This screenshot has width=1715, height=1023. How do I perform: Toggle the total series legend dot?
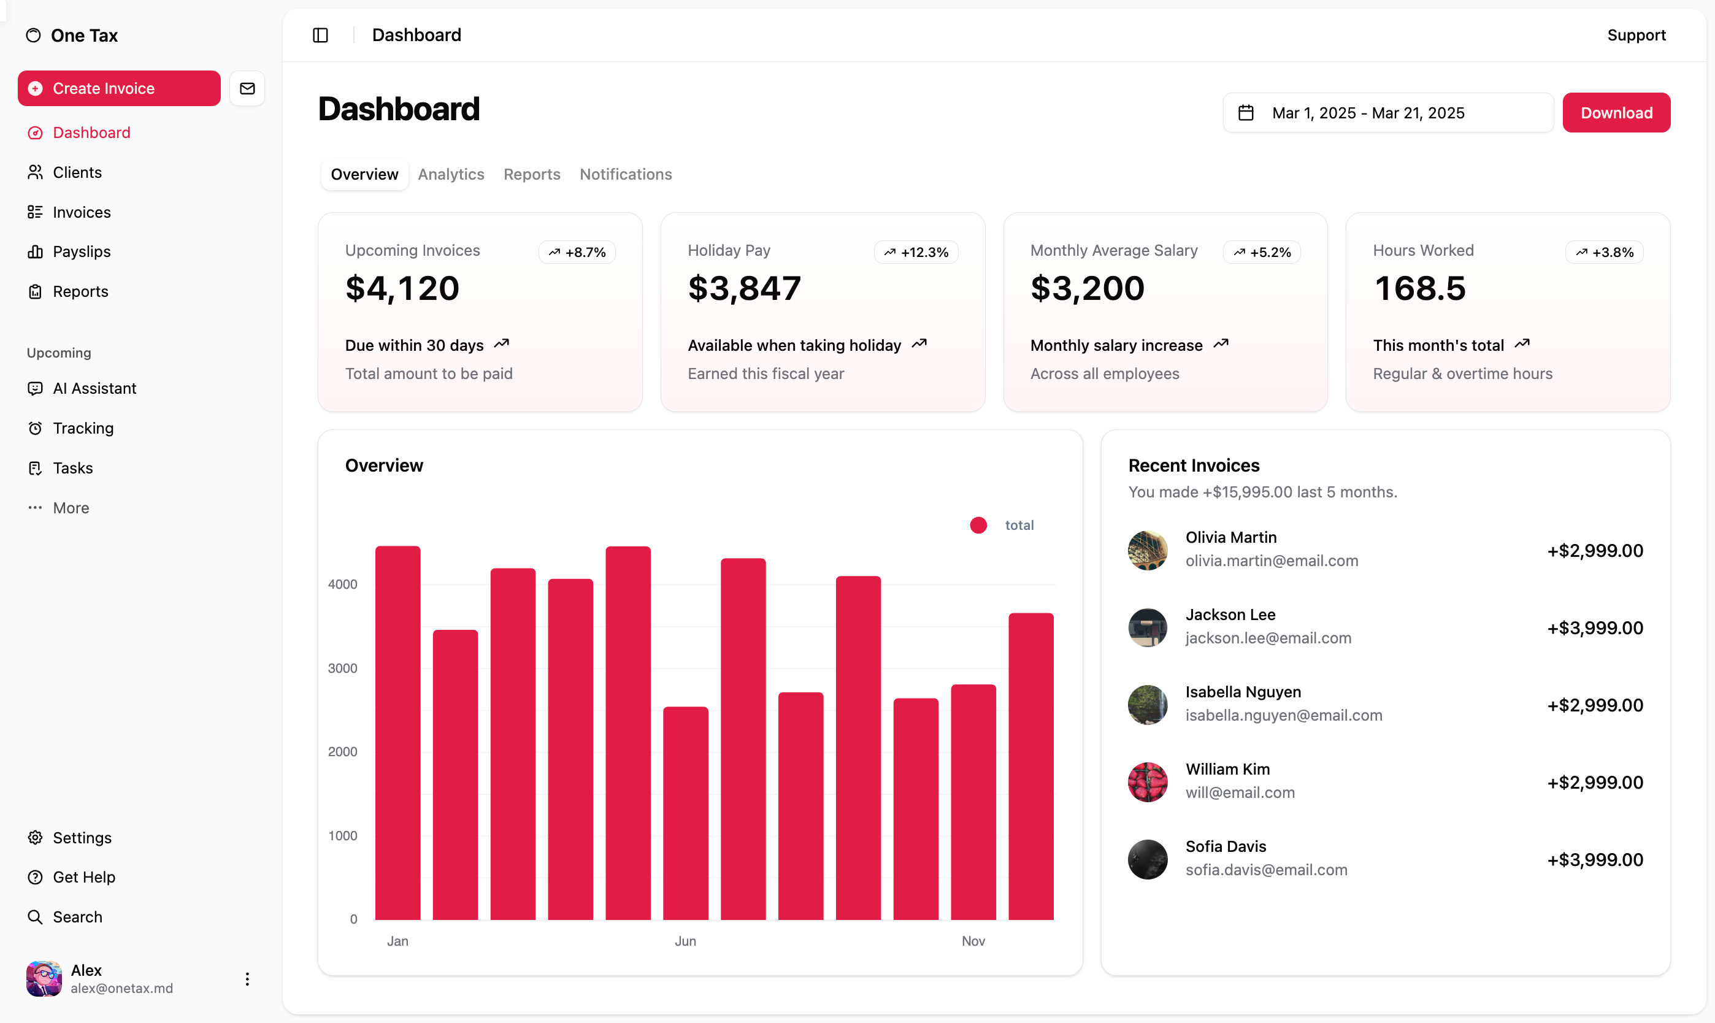[x=978, y=525]
